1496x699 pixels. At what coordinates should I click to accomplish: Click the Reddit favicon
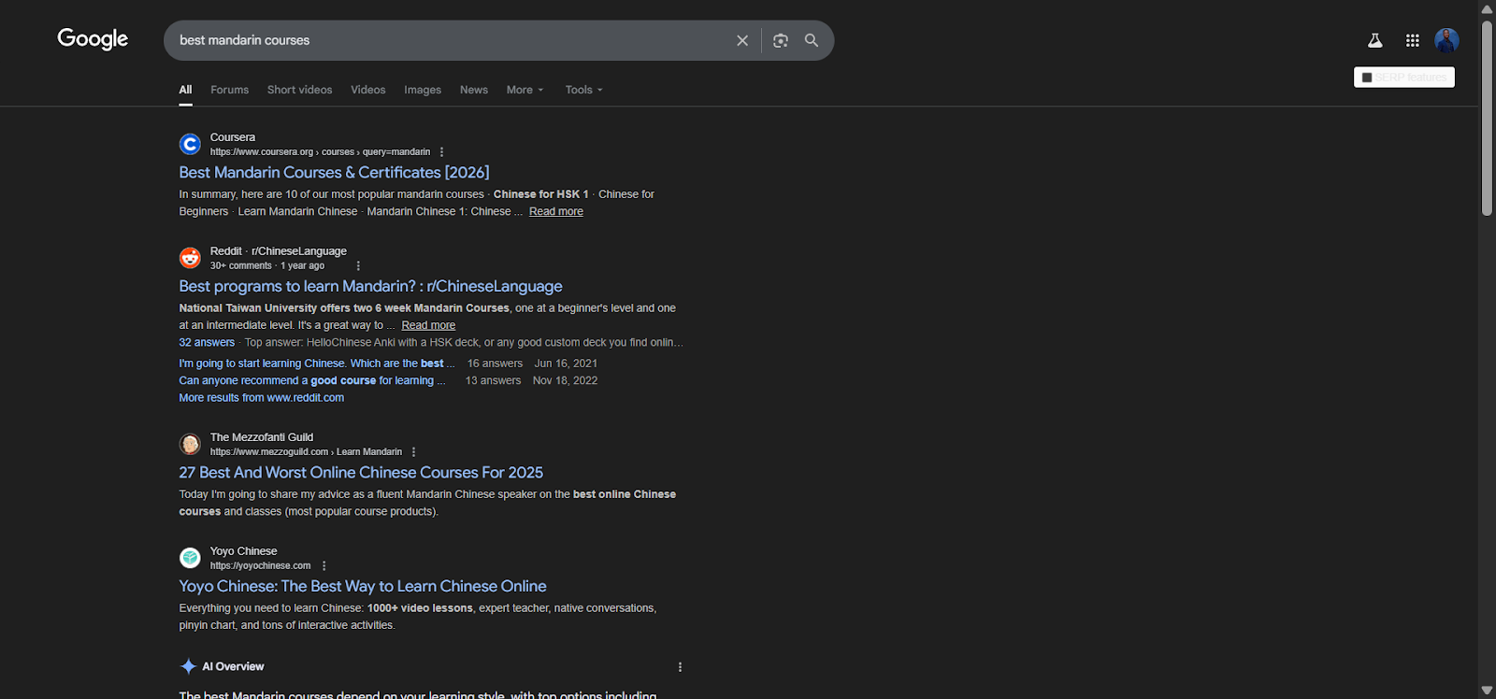point(190,258)
